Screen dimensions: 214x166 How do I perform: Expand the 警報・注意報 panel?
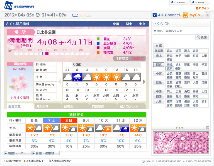(x=46, y=153)
